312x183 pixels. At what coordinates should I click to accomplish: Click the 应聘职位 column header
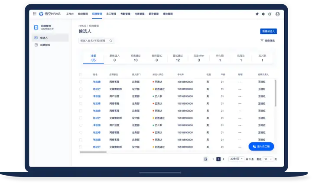[114, 74]
